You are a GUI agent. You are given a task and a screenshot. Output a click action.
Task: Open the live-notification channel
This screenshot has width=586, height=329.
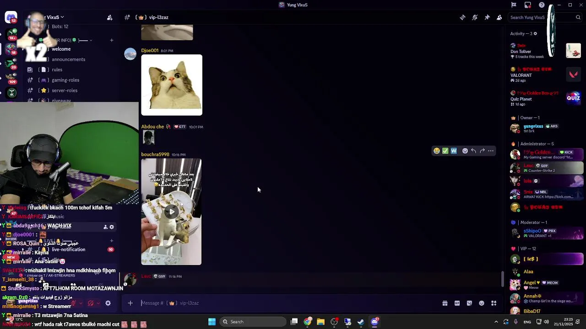(x=69, y=249)
